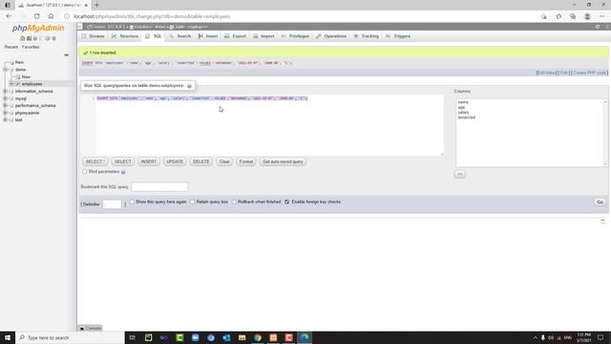The width and height of the screenshot is (611, 344).
Task: Click Get auto-saved query button
Action: (283, 161)
